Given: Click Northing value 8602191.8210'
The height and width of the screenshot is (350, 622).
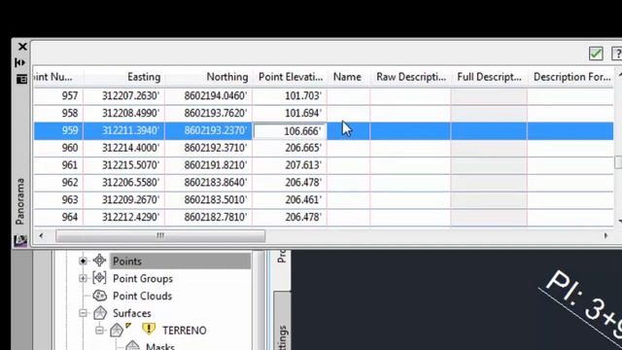Looking at the screenshot, I should pyautogui.click(x=216, y=165).
